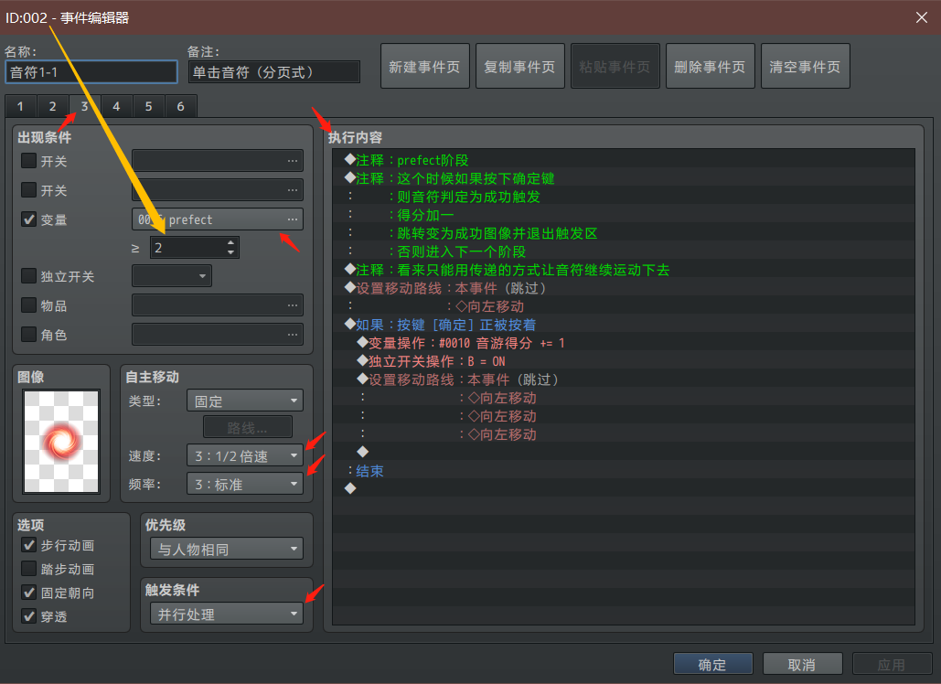Expand the 触发条件 dropdown showing 并行处理
This screenshot has height=684, width=941.
(226, 614)
